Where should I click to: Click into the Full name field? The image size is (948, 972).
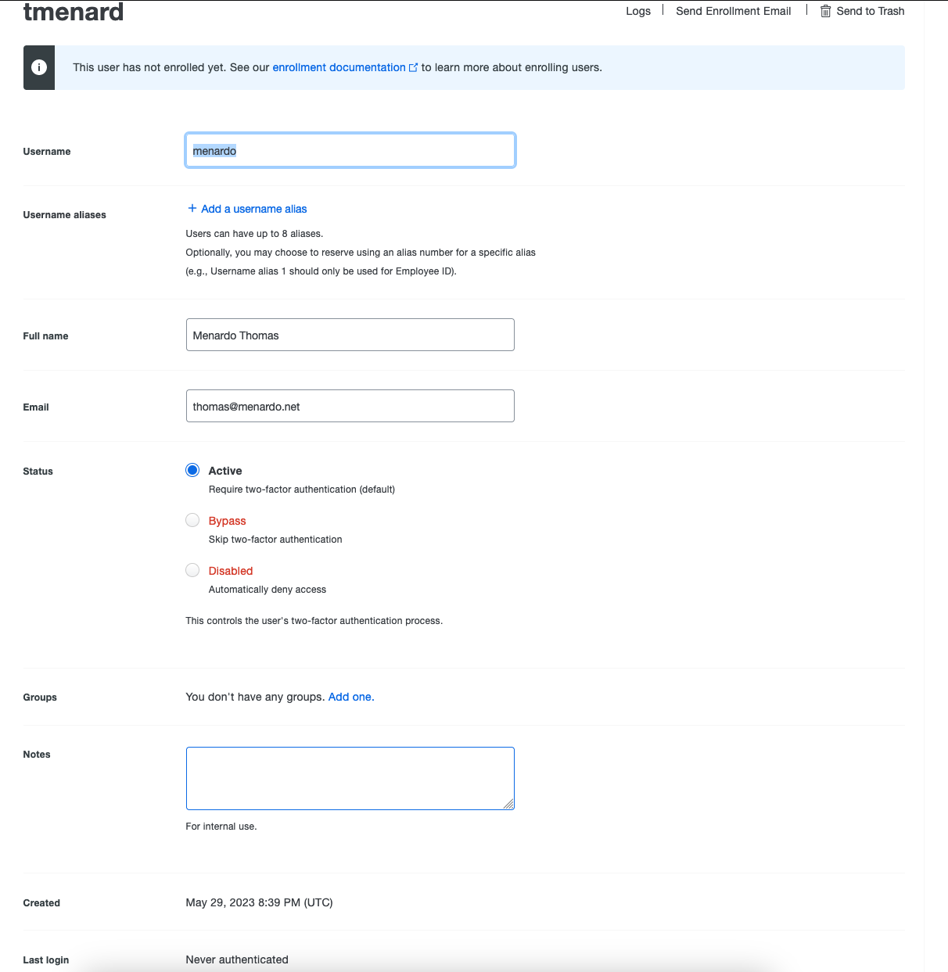(x=350, y=335)
